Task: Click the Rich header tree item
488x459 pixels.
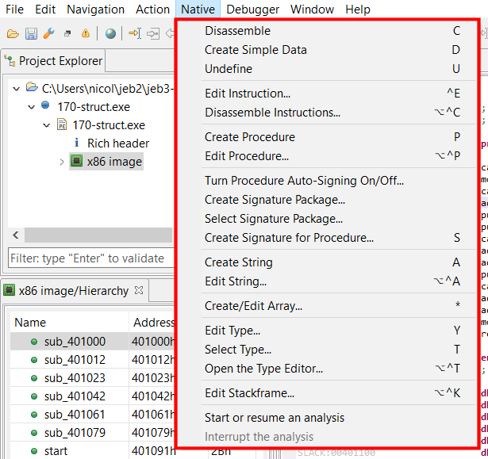Action: point(118,143)
